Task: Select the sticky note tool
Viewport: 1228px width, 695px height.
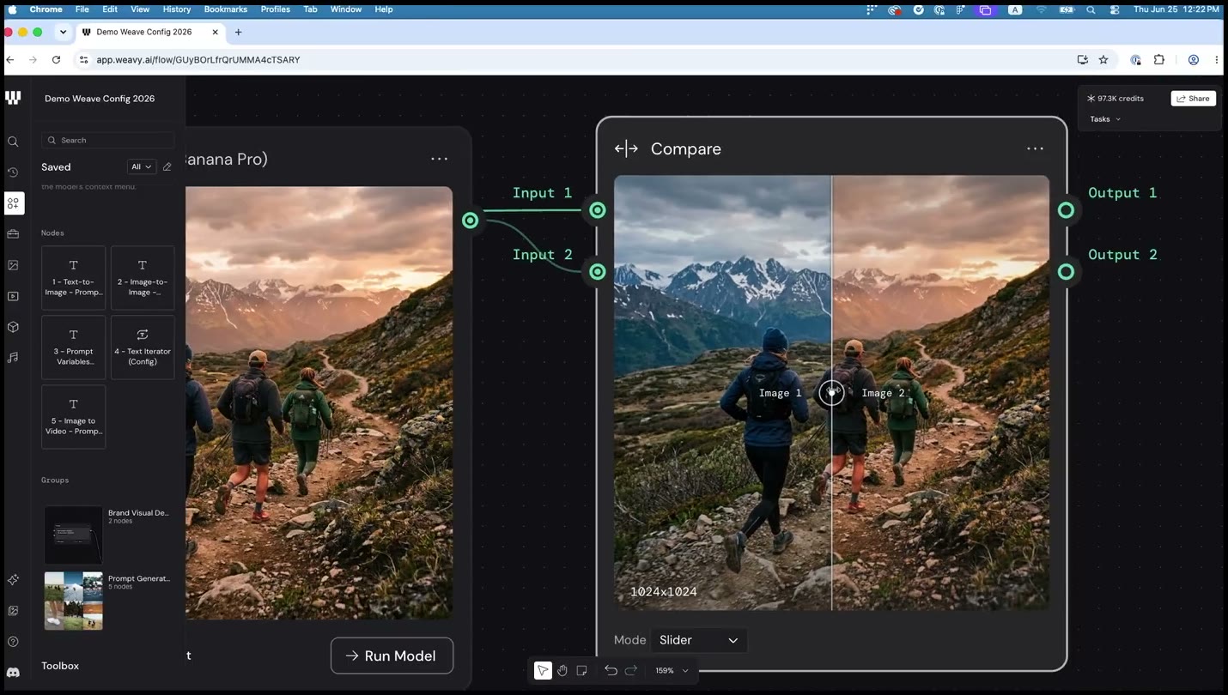Action: pos(582,670)
